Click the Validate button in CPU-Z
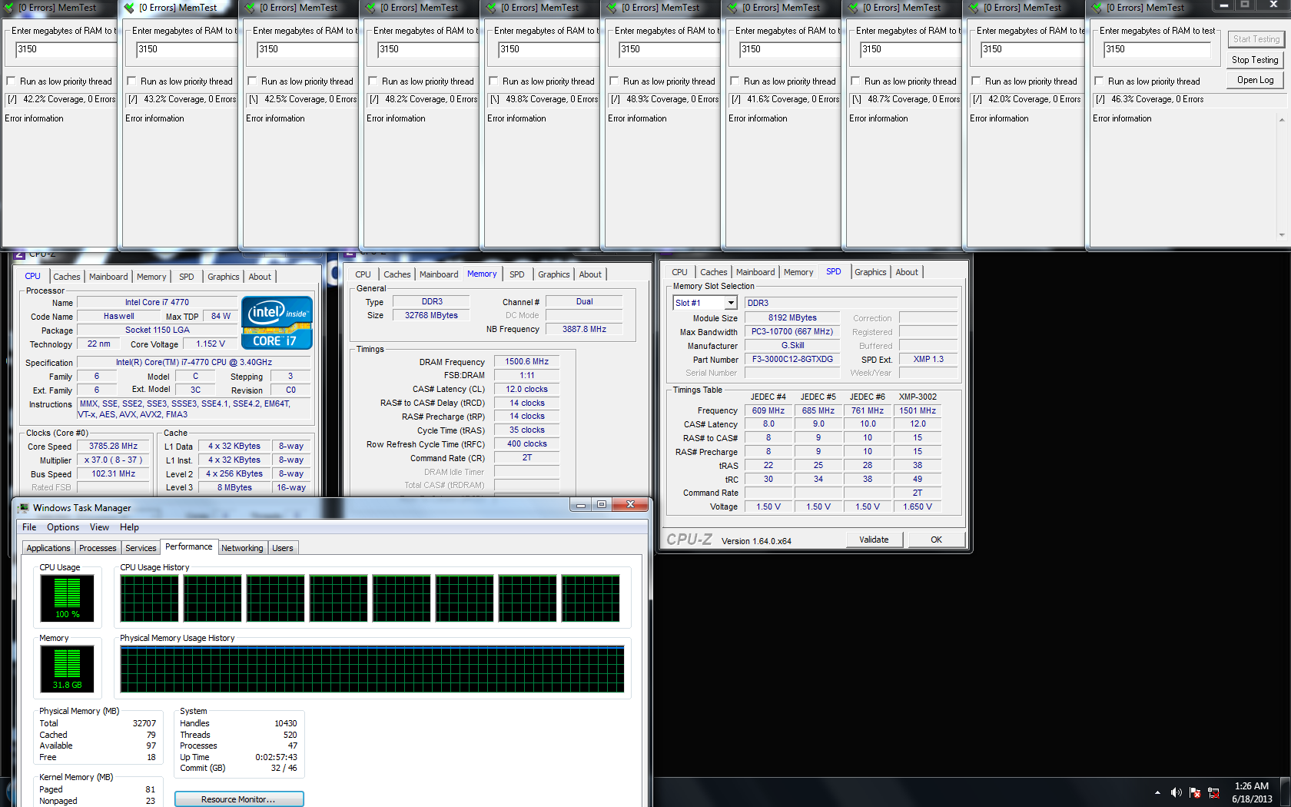The width and height of the screenshot is (1291, 807). 874,540
